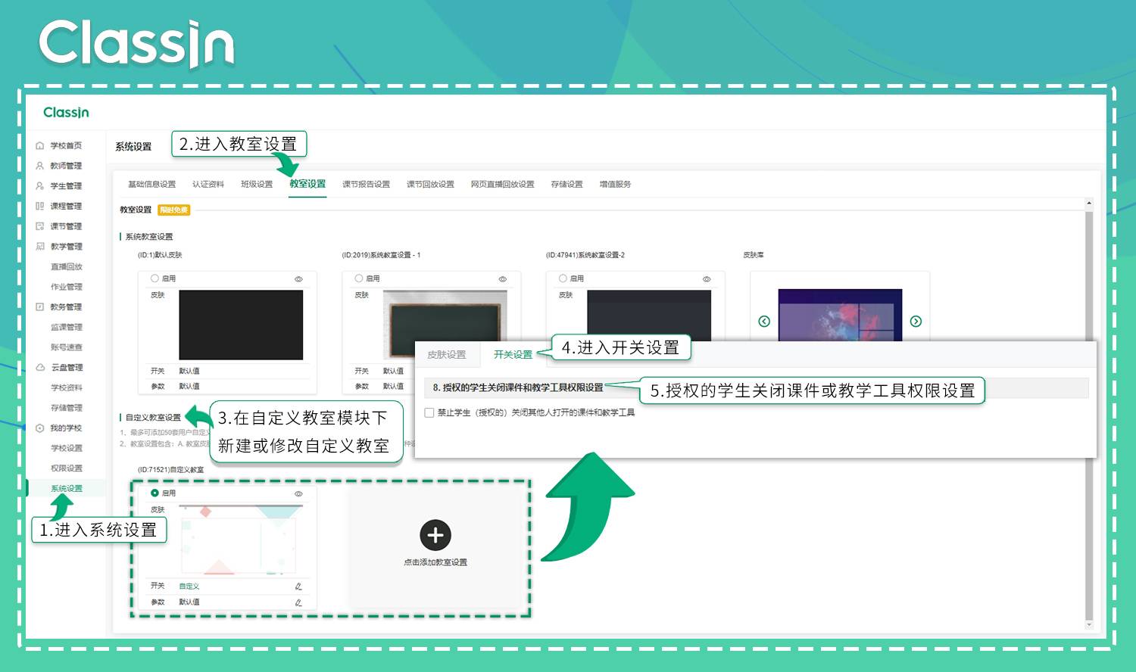The image size is (1136, 672).
Task: Click the Classin logo in header
Action: (66, 113)
